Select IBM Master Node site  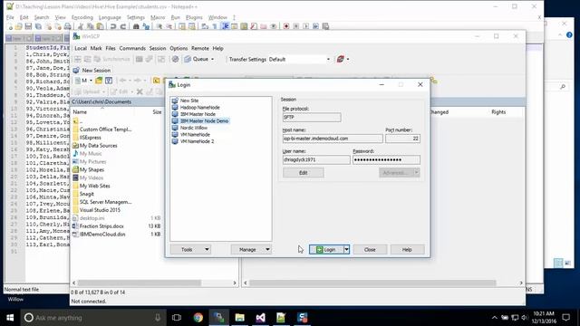(x=198, y=114)
